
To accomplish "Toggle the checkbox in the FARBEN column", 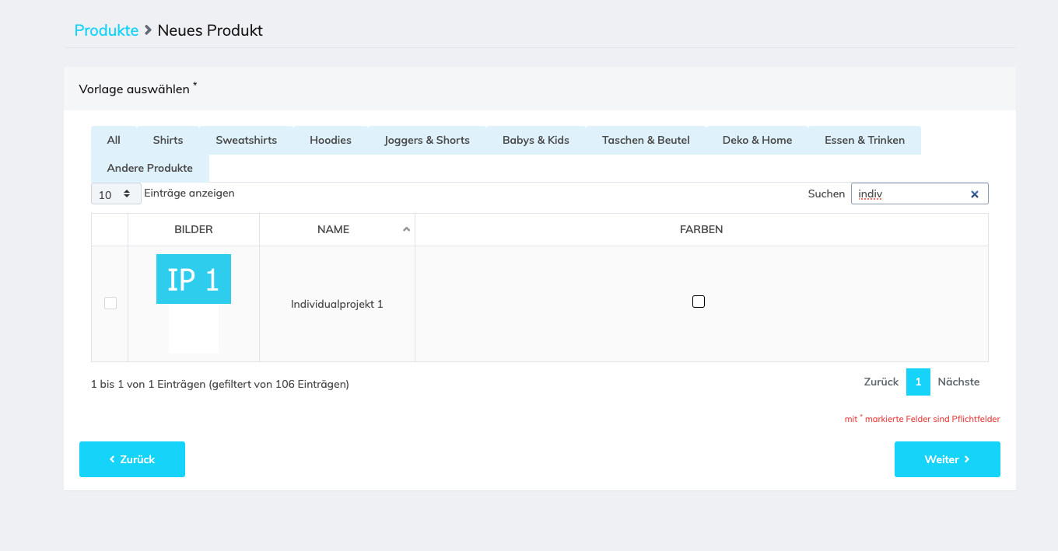I will coord(699,302).
